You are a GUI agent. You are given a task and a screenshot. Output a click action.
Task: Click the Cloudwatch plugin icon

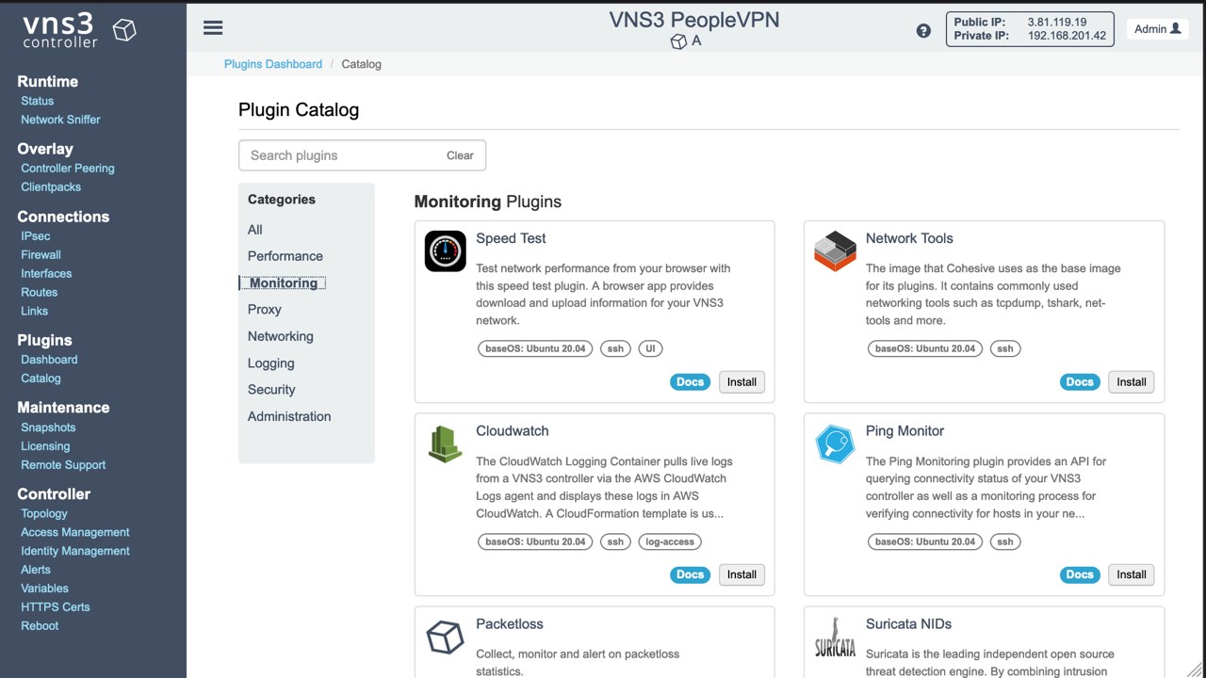click(x=445, y=444)
